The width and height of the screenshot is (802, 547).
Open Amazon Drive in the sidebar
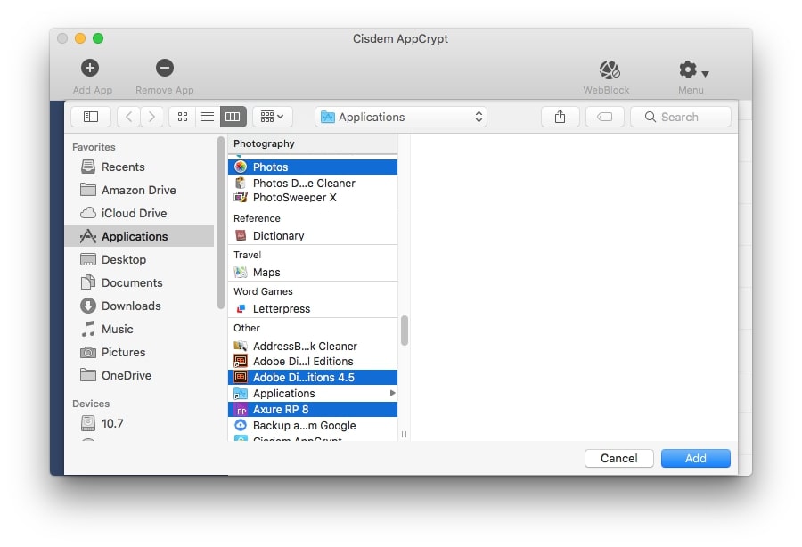coord(140,190)
